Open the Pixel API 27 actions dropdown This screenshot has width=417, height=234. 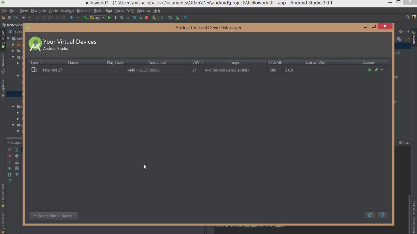tap(382, 70)
